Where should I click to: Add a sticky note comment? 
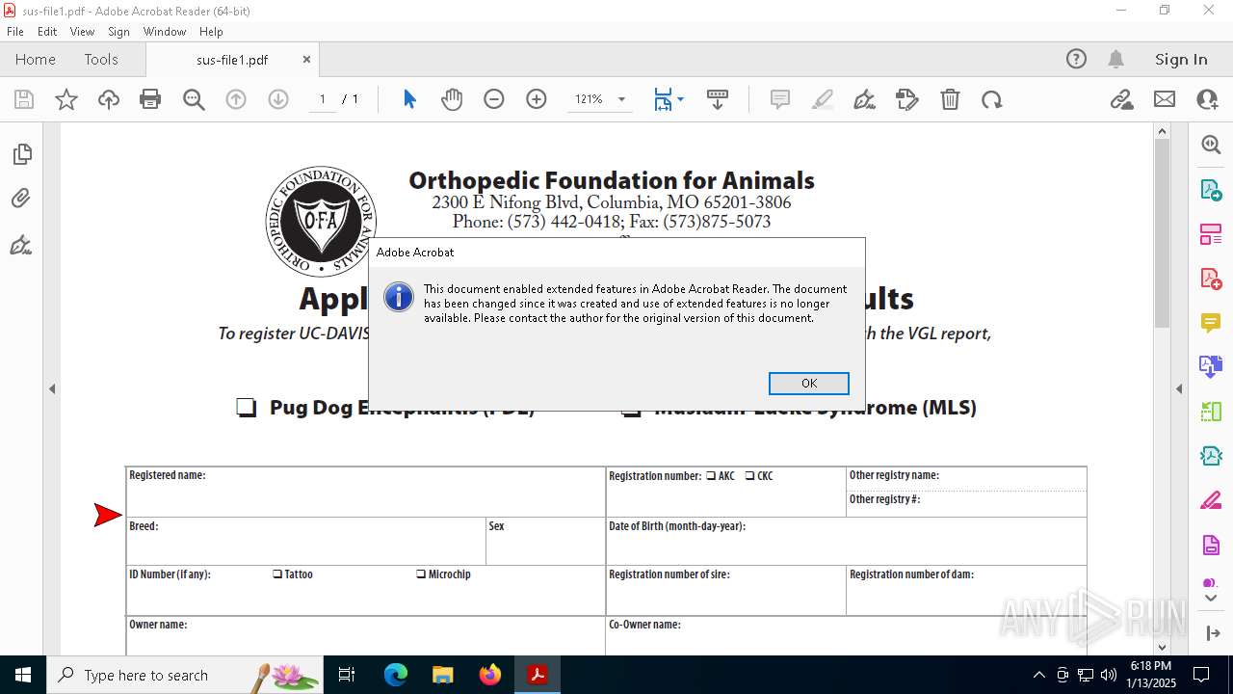pyautogui.click(x=780, y=99)
